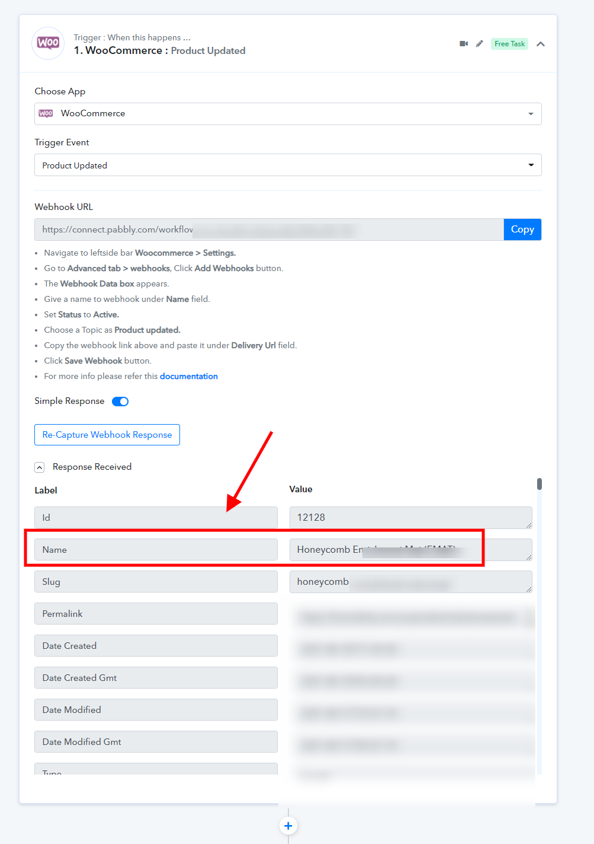This screenshot has width=594, height=844.
Task: Click the Free Task badge
Action: point(509,44)
